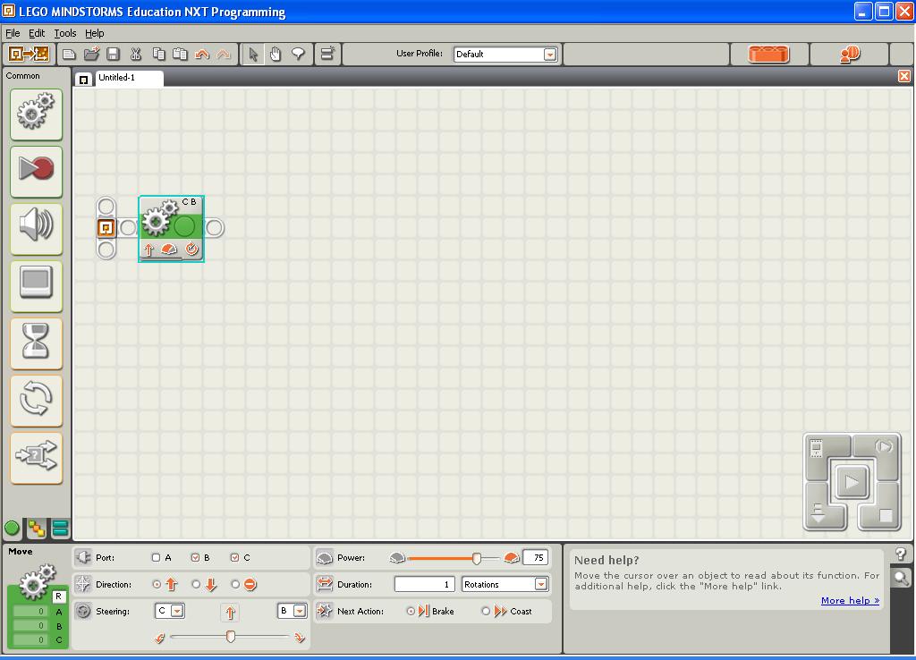Select the Pan hand tool
The image size is (916, 660).
coord(276,55)
